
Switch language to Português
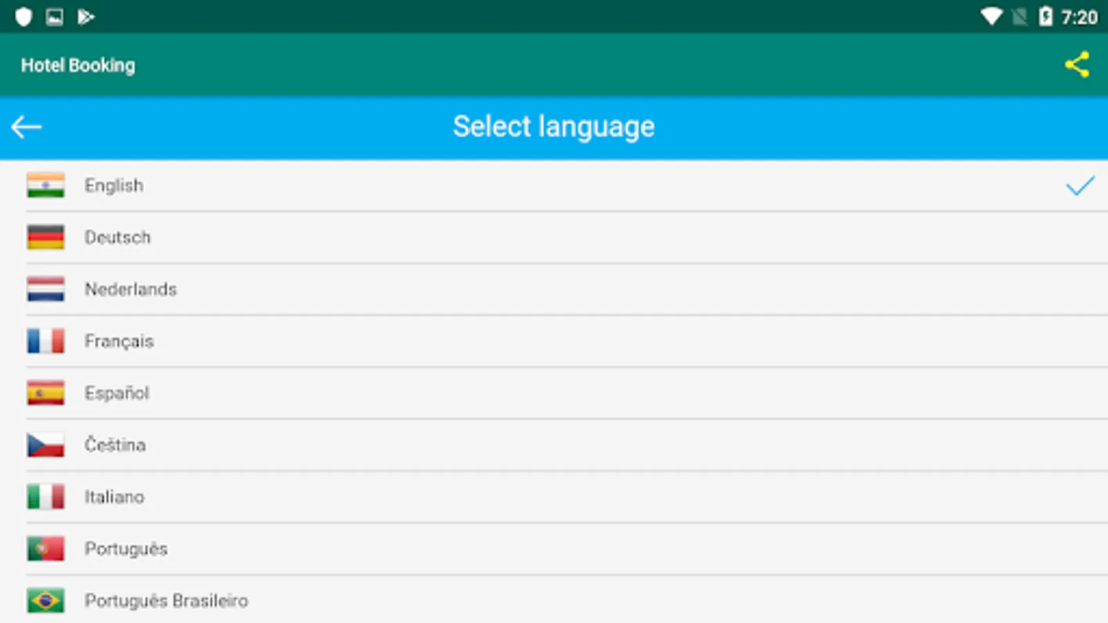[126, 549]
